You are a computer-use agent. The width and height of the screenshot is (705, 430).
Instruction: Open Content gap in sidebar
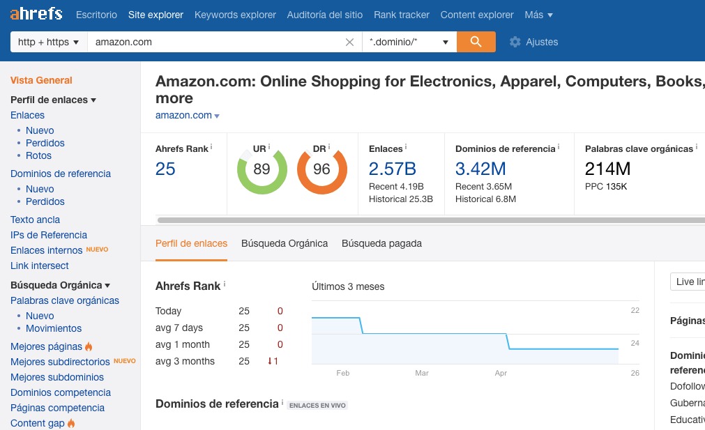[38, 423]
